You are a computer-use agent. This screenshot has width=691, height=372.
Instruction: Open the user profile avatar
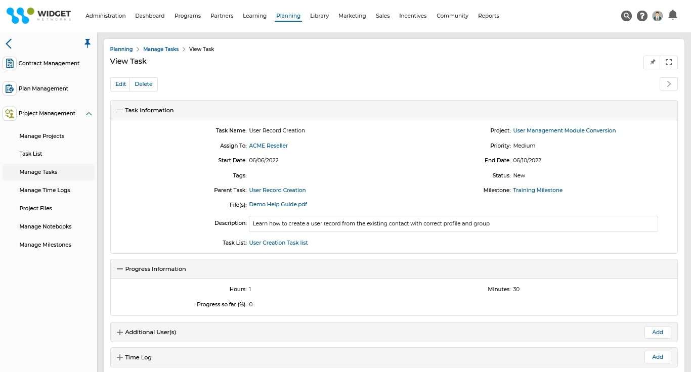click(657, 16)
